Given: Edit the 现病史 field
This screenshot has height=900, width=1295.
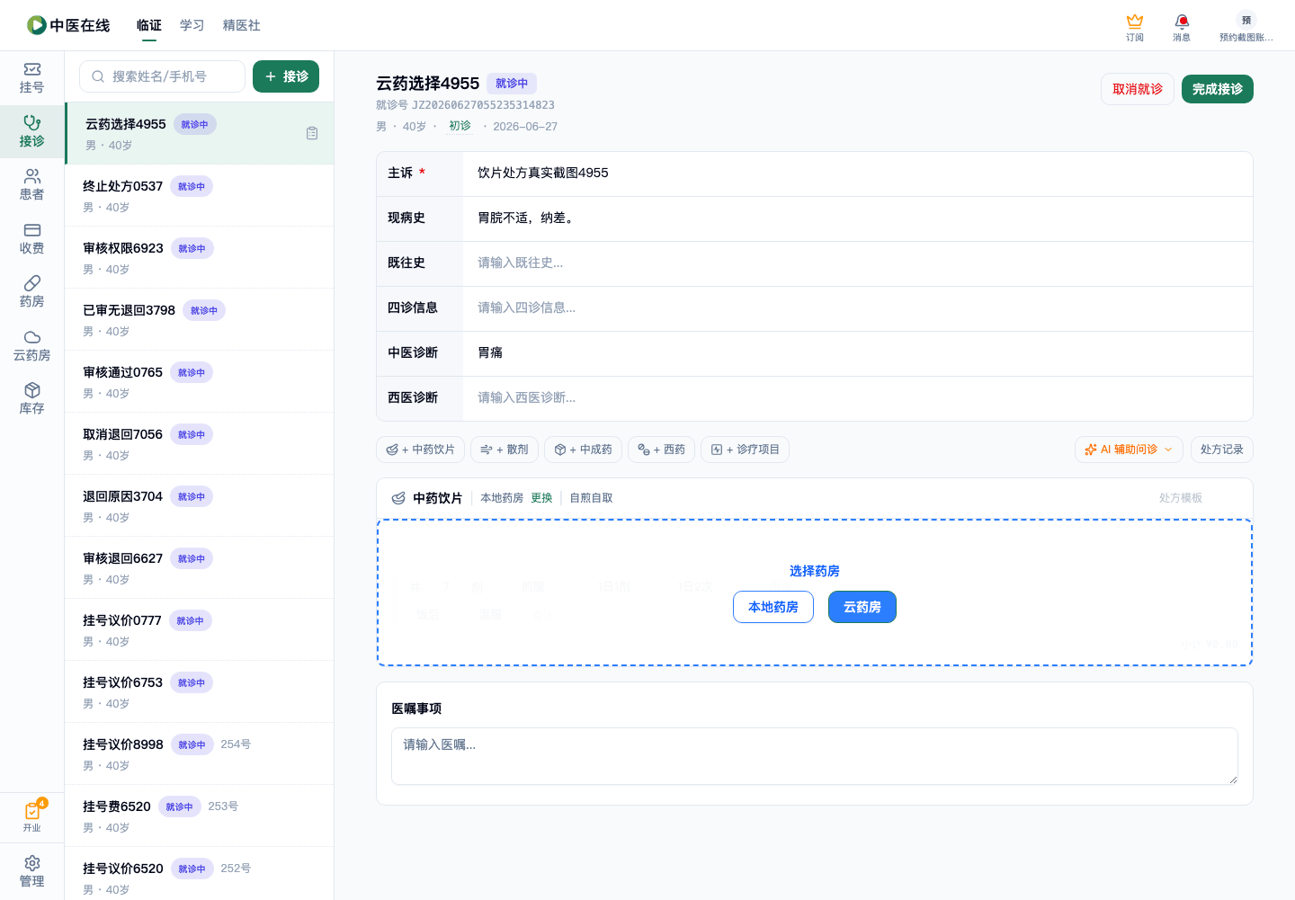Looking at the screenshot, I should (x=858, y=218).
